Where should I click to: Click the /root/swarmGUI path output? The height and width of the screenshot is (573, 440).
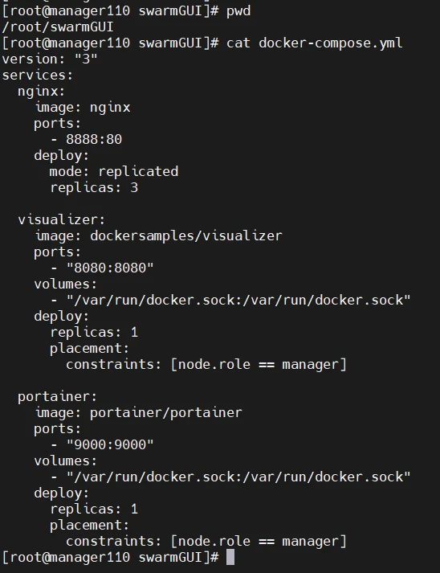pos(58,27)
